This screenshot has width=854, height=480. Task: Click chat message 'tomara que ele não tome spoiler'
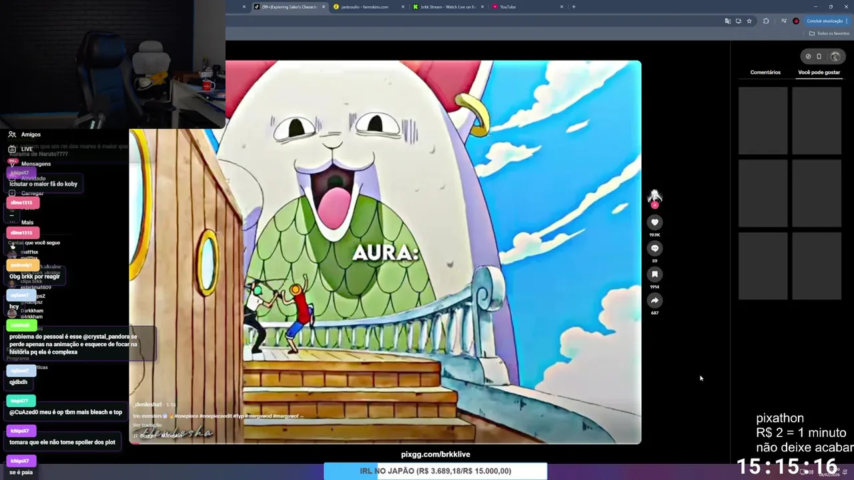pos(63,442)
